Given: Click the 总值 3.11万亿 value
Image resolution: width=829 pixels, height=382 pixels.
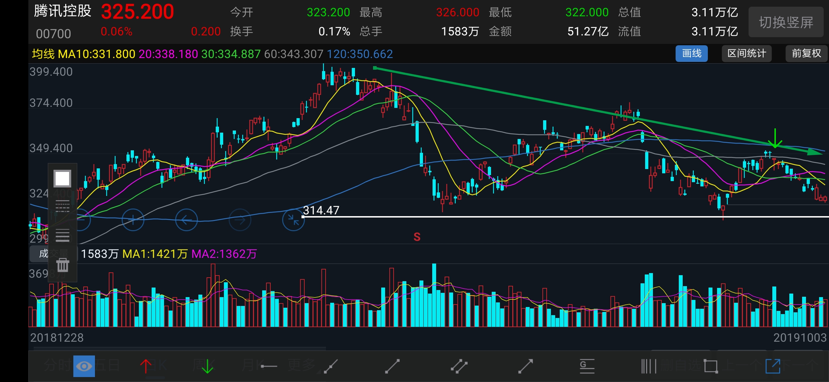Looking at the screenshot, I should 715,12.
